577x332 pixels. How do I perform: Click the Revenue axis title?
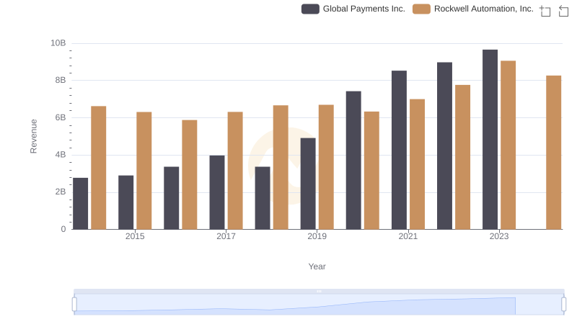click(x=33, y=136)
